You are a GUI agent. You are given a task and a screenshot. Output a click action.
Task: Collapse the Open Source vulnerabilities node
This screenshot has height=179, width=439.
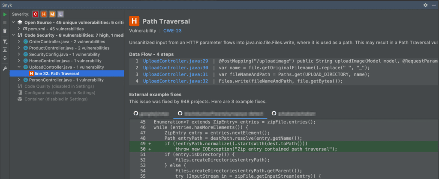pos(13,22)
